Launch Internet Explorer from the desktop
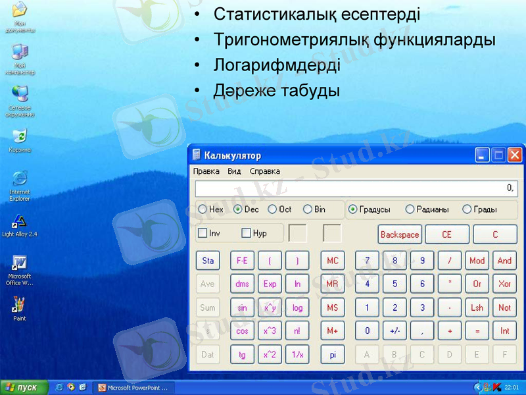Viewport: 526px width, 395px height. point(19,180)
